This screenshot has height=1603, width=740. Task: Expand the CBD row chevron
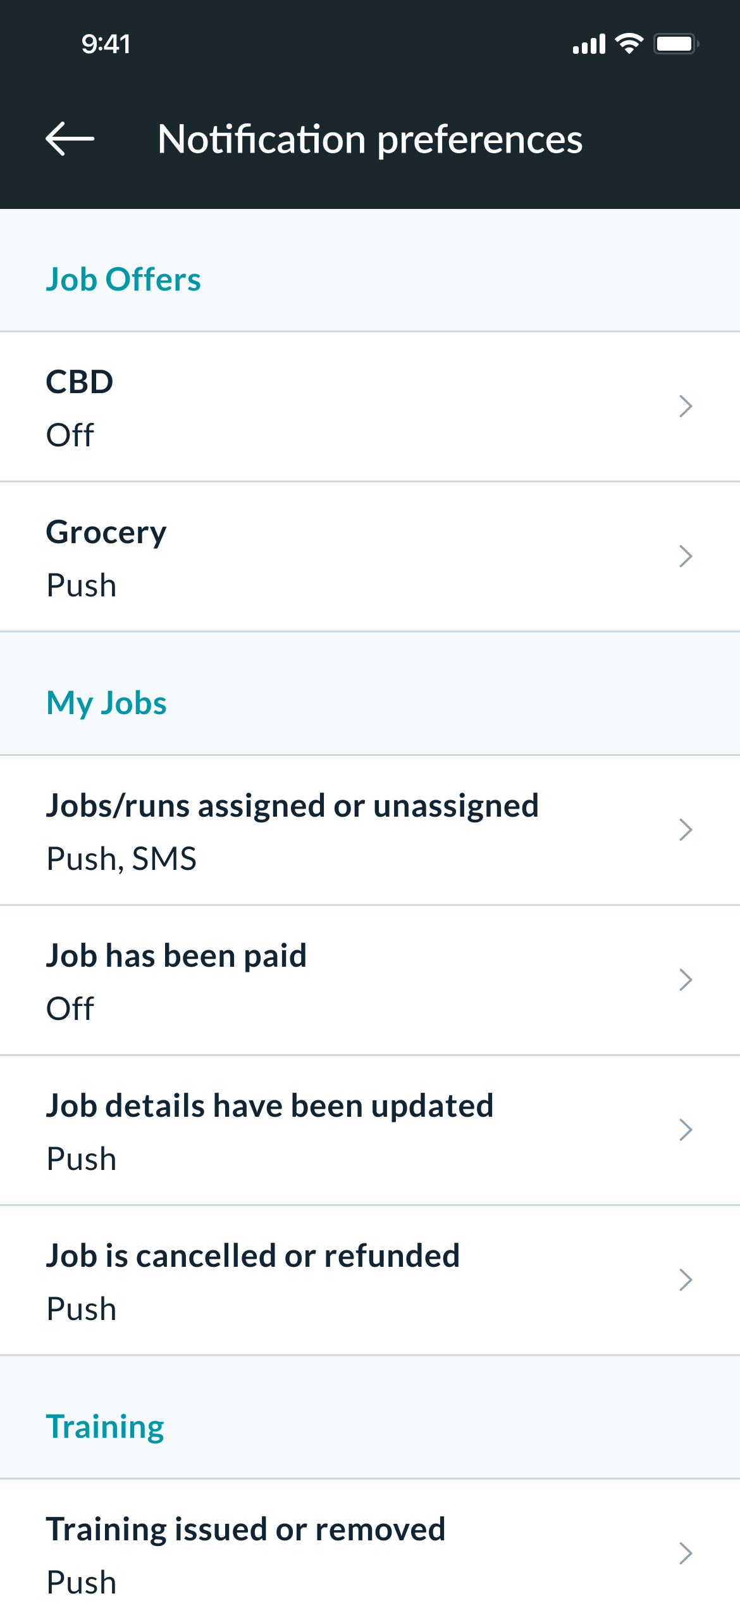click(686, 406)
